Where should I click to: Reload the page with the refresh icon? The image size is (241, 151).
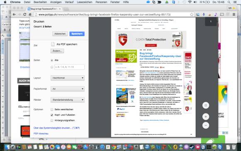point(25,15)
